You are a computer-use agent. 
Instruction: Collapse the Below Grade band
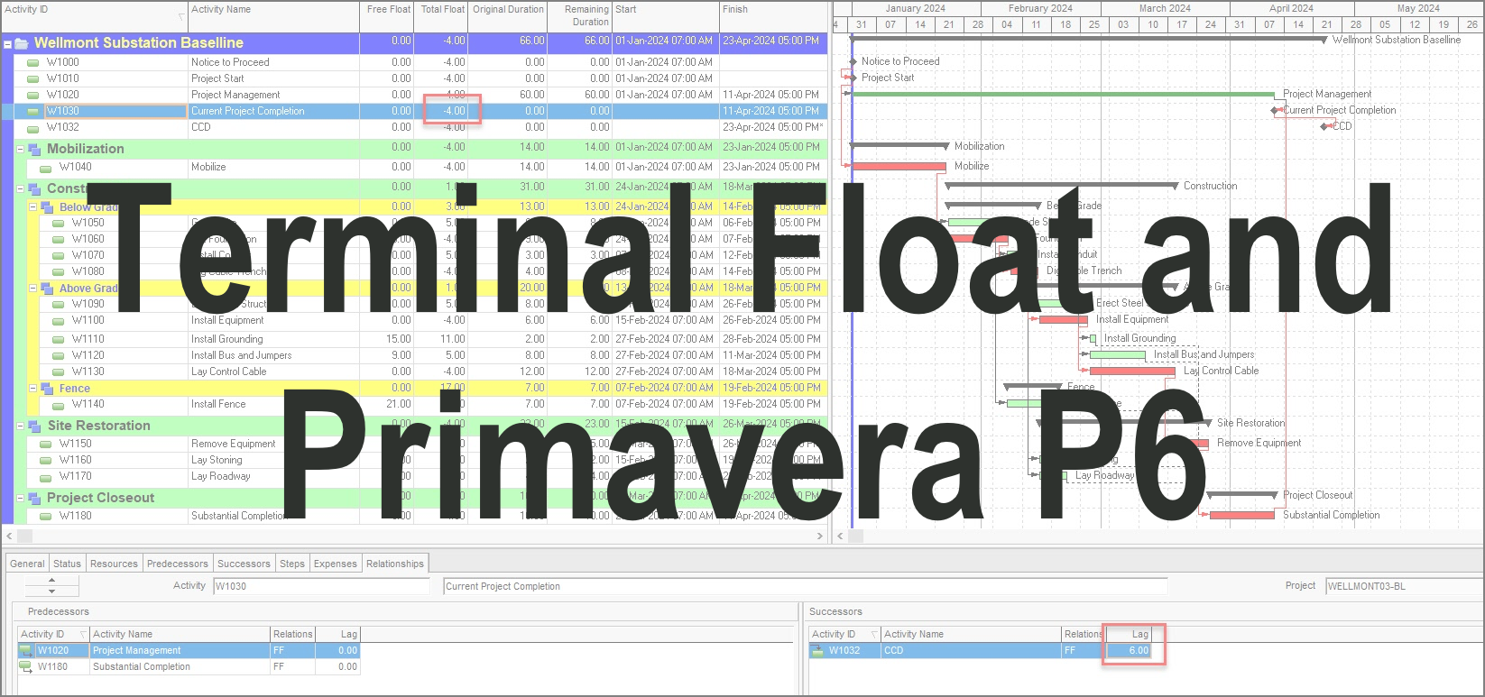point(33,206)
